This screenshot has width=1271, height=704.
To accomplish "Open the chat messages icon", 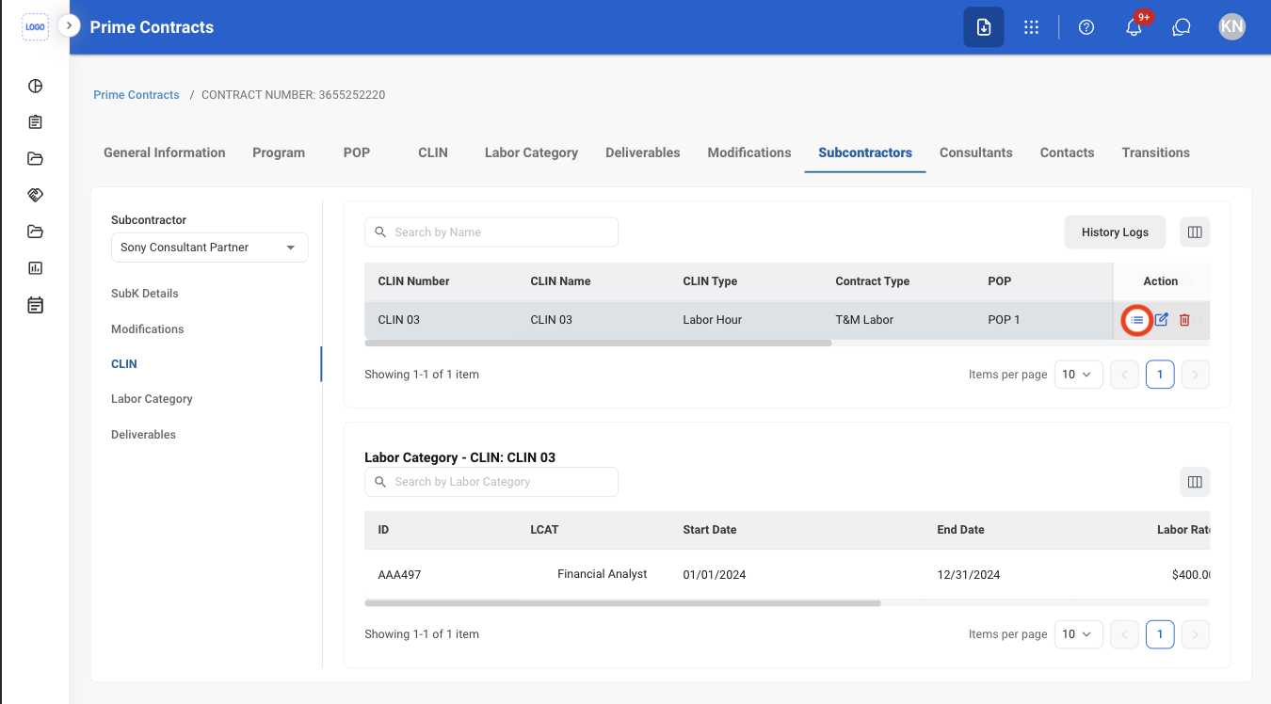I will [x=1182, y=27].
